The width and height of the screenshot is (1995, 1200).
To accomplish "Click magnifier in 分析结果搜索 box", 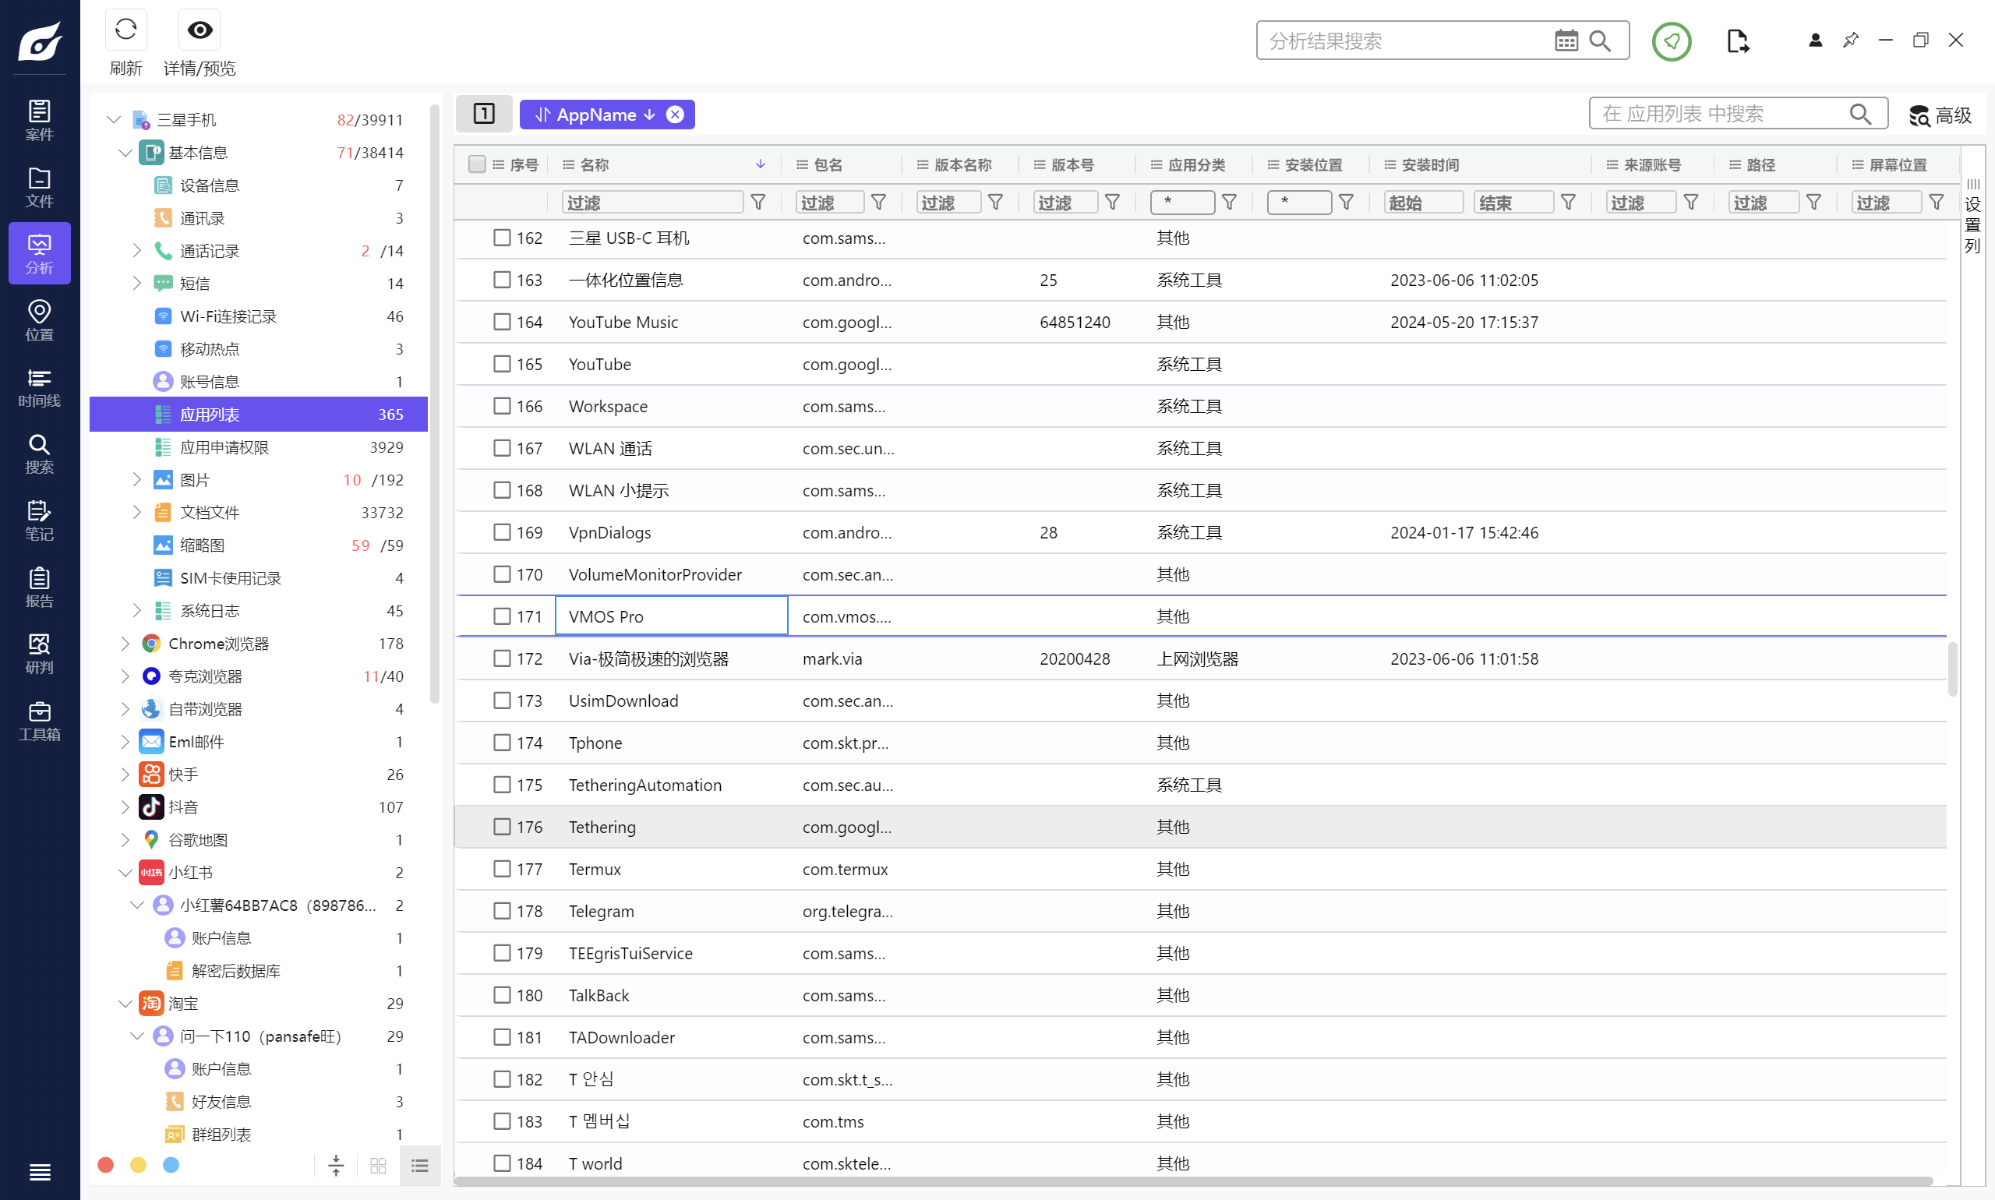I will (x=1601, y=41).
